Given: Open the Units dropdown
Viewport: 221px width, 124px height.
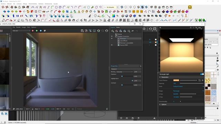Looking at the screenshot, I should point(189,86).
